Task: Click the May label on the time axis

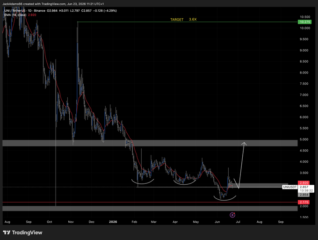Action: [195, 222]
